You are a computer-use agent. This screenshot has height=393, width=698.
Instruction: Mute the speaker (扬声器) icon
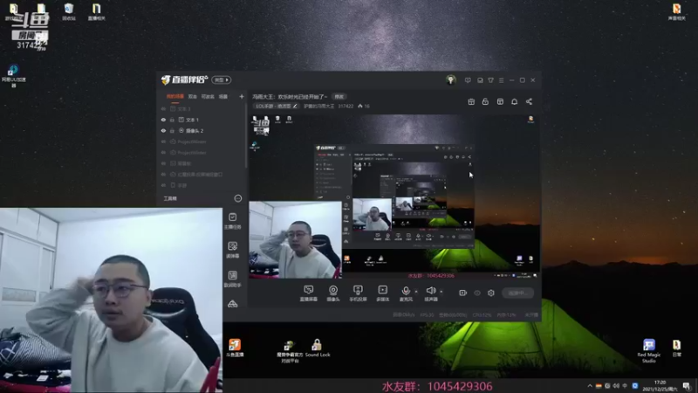click(430, 291)
